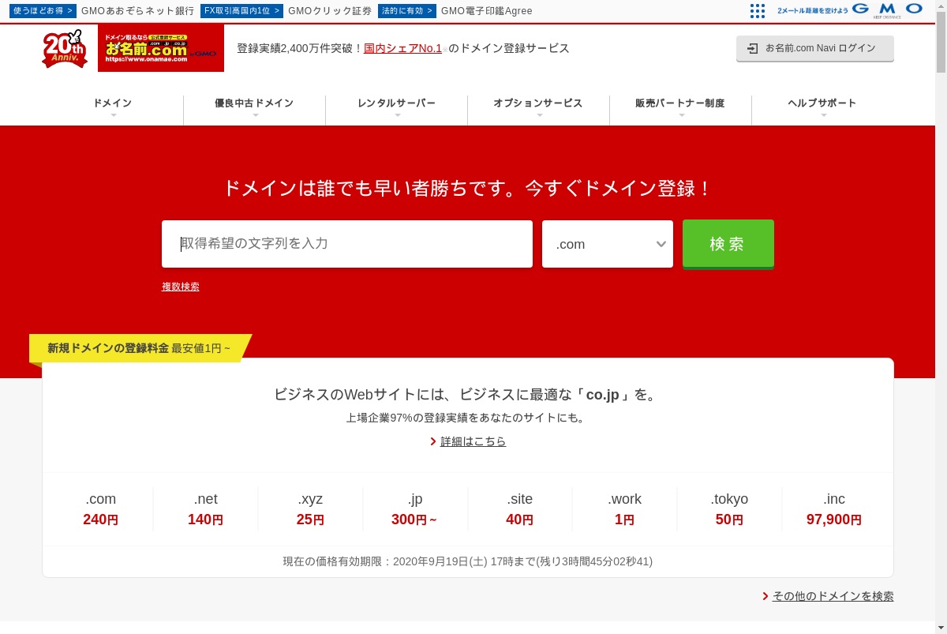Click 2メートル距離を空けよう banner text
Viewport: 947px width, 634px height.
[813, 10]
